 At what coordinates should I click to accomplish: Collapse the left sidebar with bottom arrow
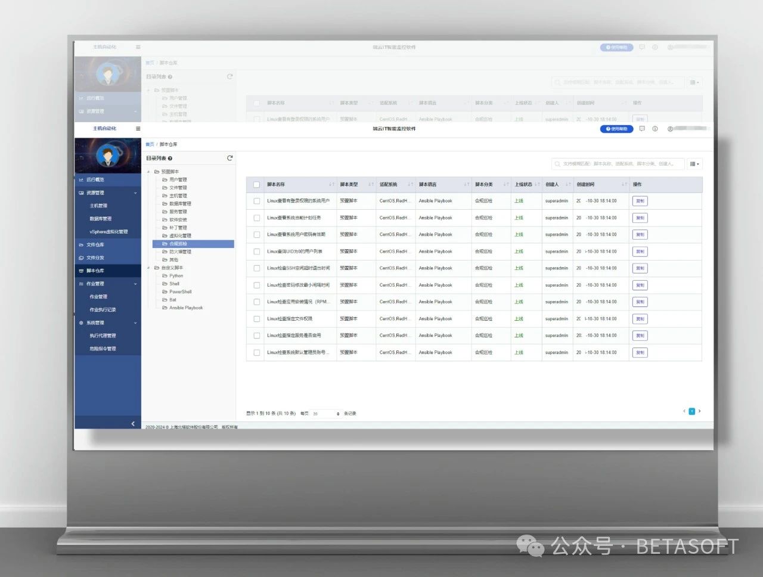click(132, 424)
